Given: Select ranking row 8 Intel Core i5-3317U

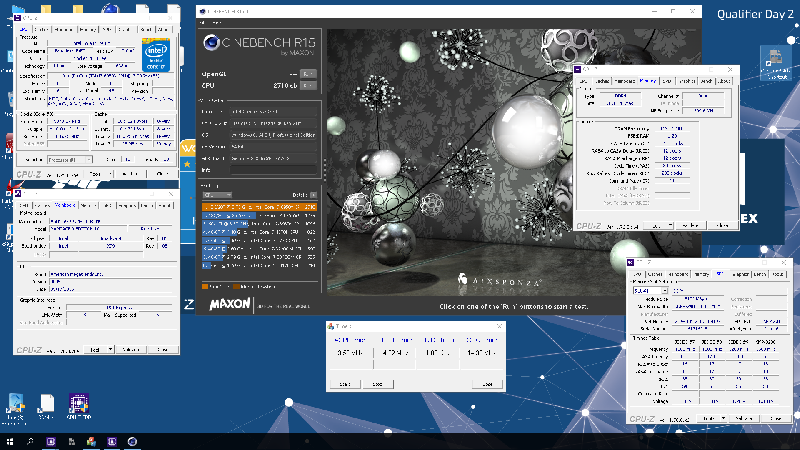Looking at the screenshot, I should (x=259, y=265).
